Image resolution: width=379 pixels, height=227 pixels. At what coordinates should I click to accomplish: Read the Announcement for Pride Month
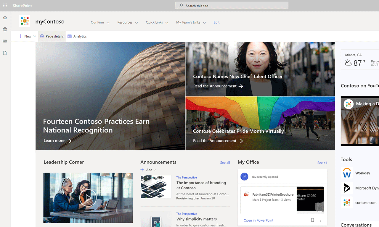(x=215, y=141)
